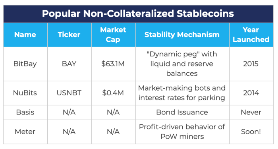Select the Ticker column header
This screenshot has width=278, height=149.
tap(69, 35)
